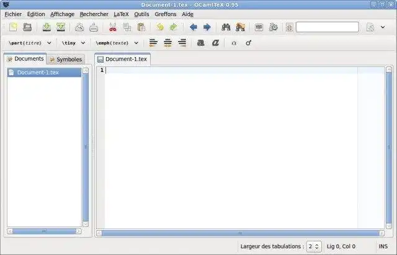Open the Affichage menu
Screen dimensions: 397x255
pos(62,14)
